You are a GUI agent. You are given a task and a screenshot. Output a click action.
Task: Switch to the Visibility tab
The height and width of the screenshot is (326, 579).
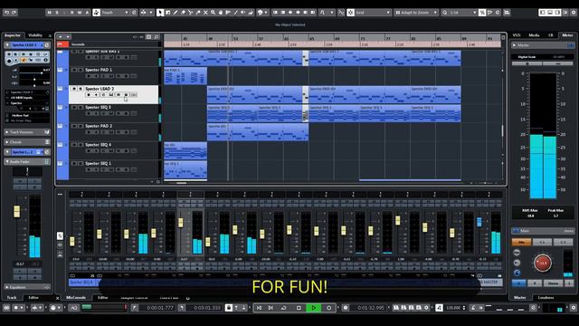coord(35,35)
